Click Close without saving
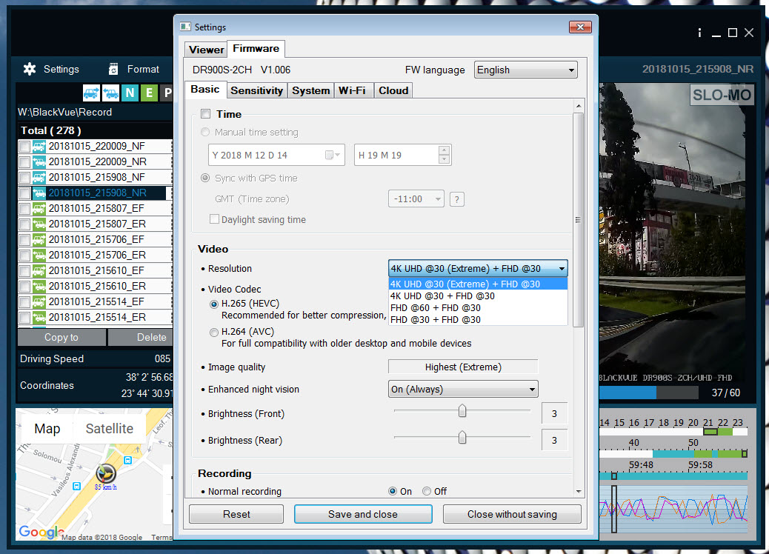Screen dimensions: 769x554 (x=512, y=514)
